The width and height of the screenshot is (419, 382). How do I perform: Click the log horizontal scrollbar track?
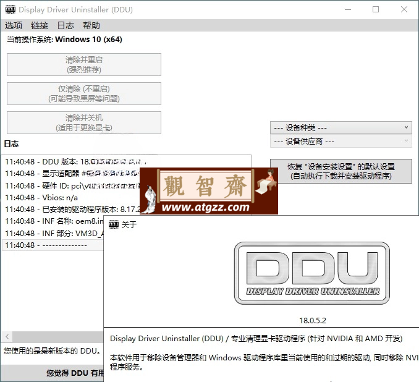pos(57,336)
